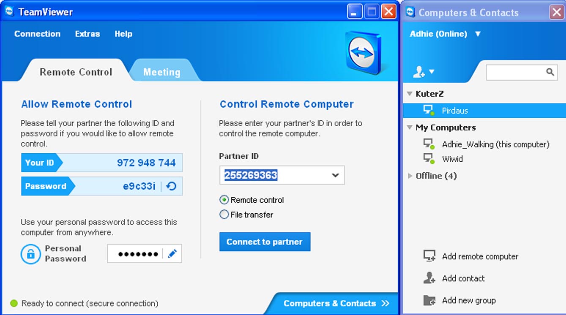Select Adhie_Walking (this computer) entry
566x315 pixels.
(x=495, y=144)
